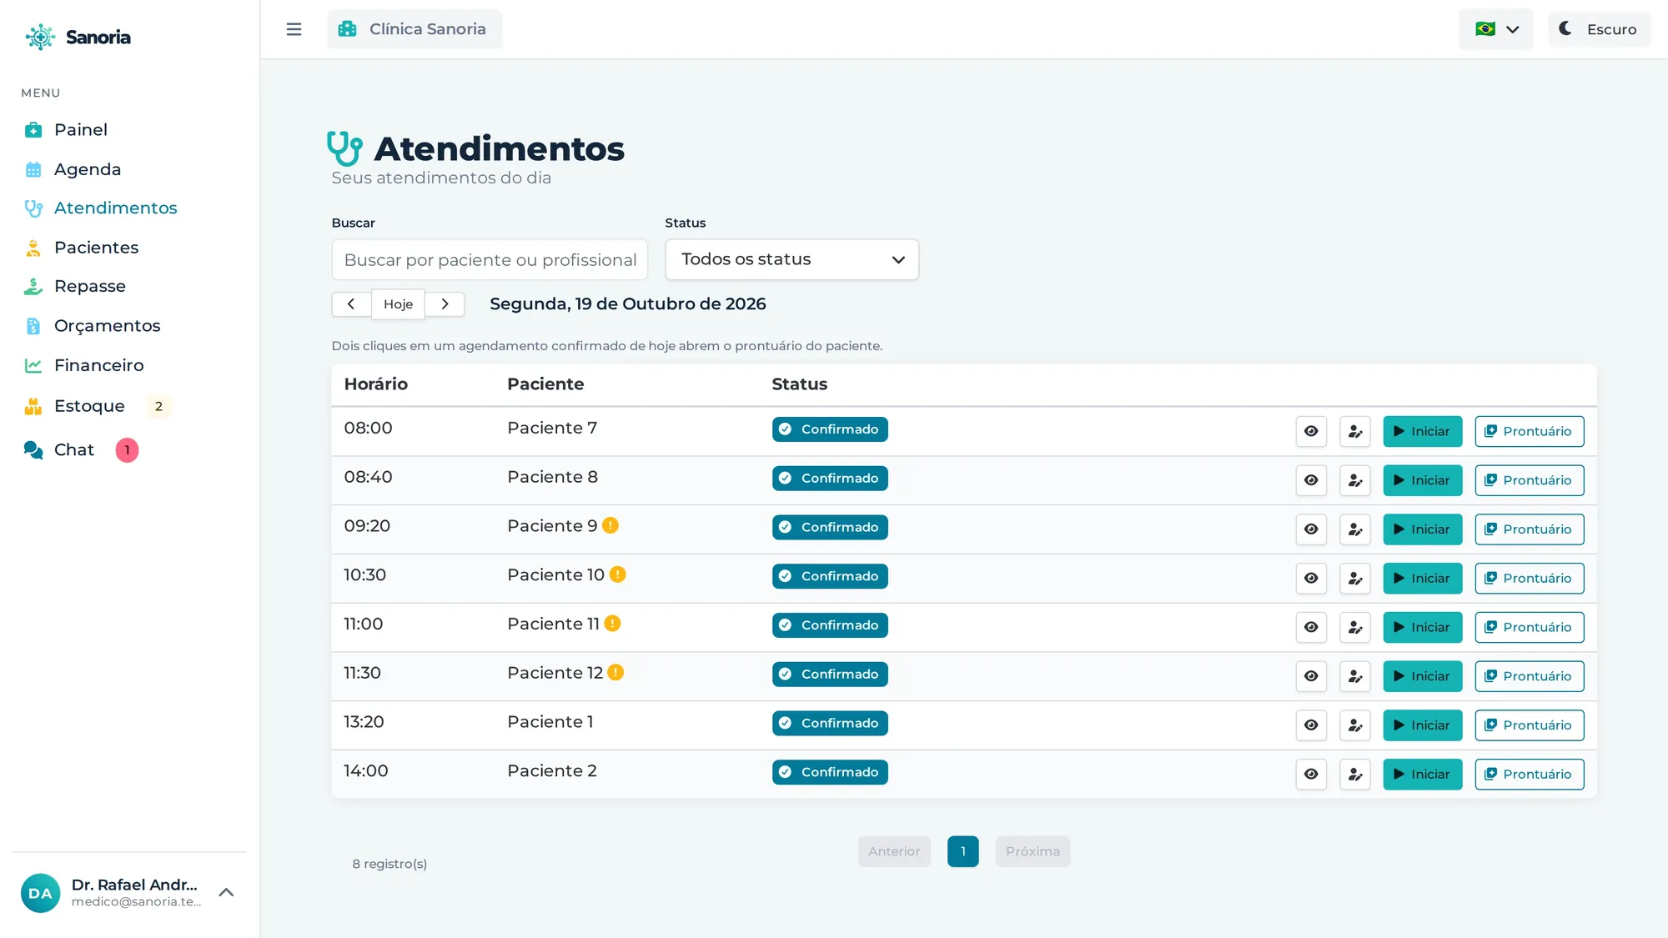Go to the next day arrow
Screen dimensions: 1668x938
[445, 304]
